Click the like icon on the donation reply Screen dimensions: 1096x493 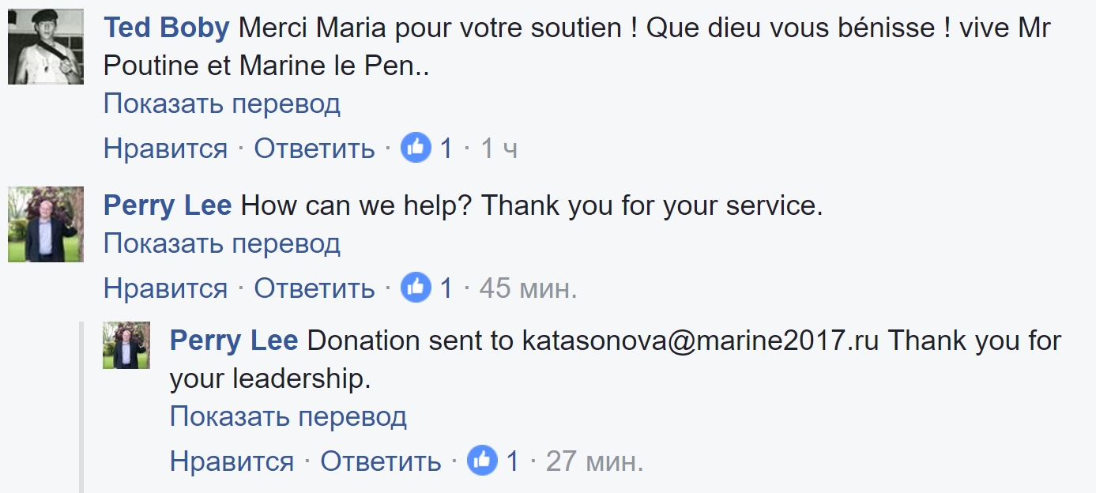click(x=482, y=461)
